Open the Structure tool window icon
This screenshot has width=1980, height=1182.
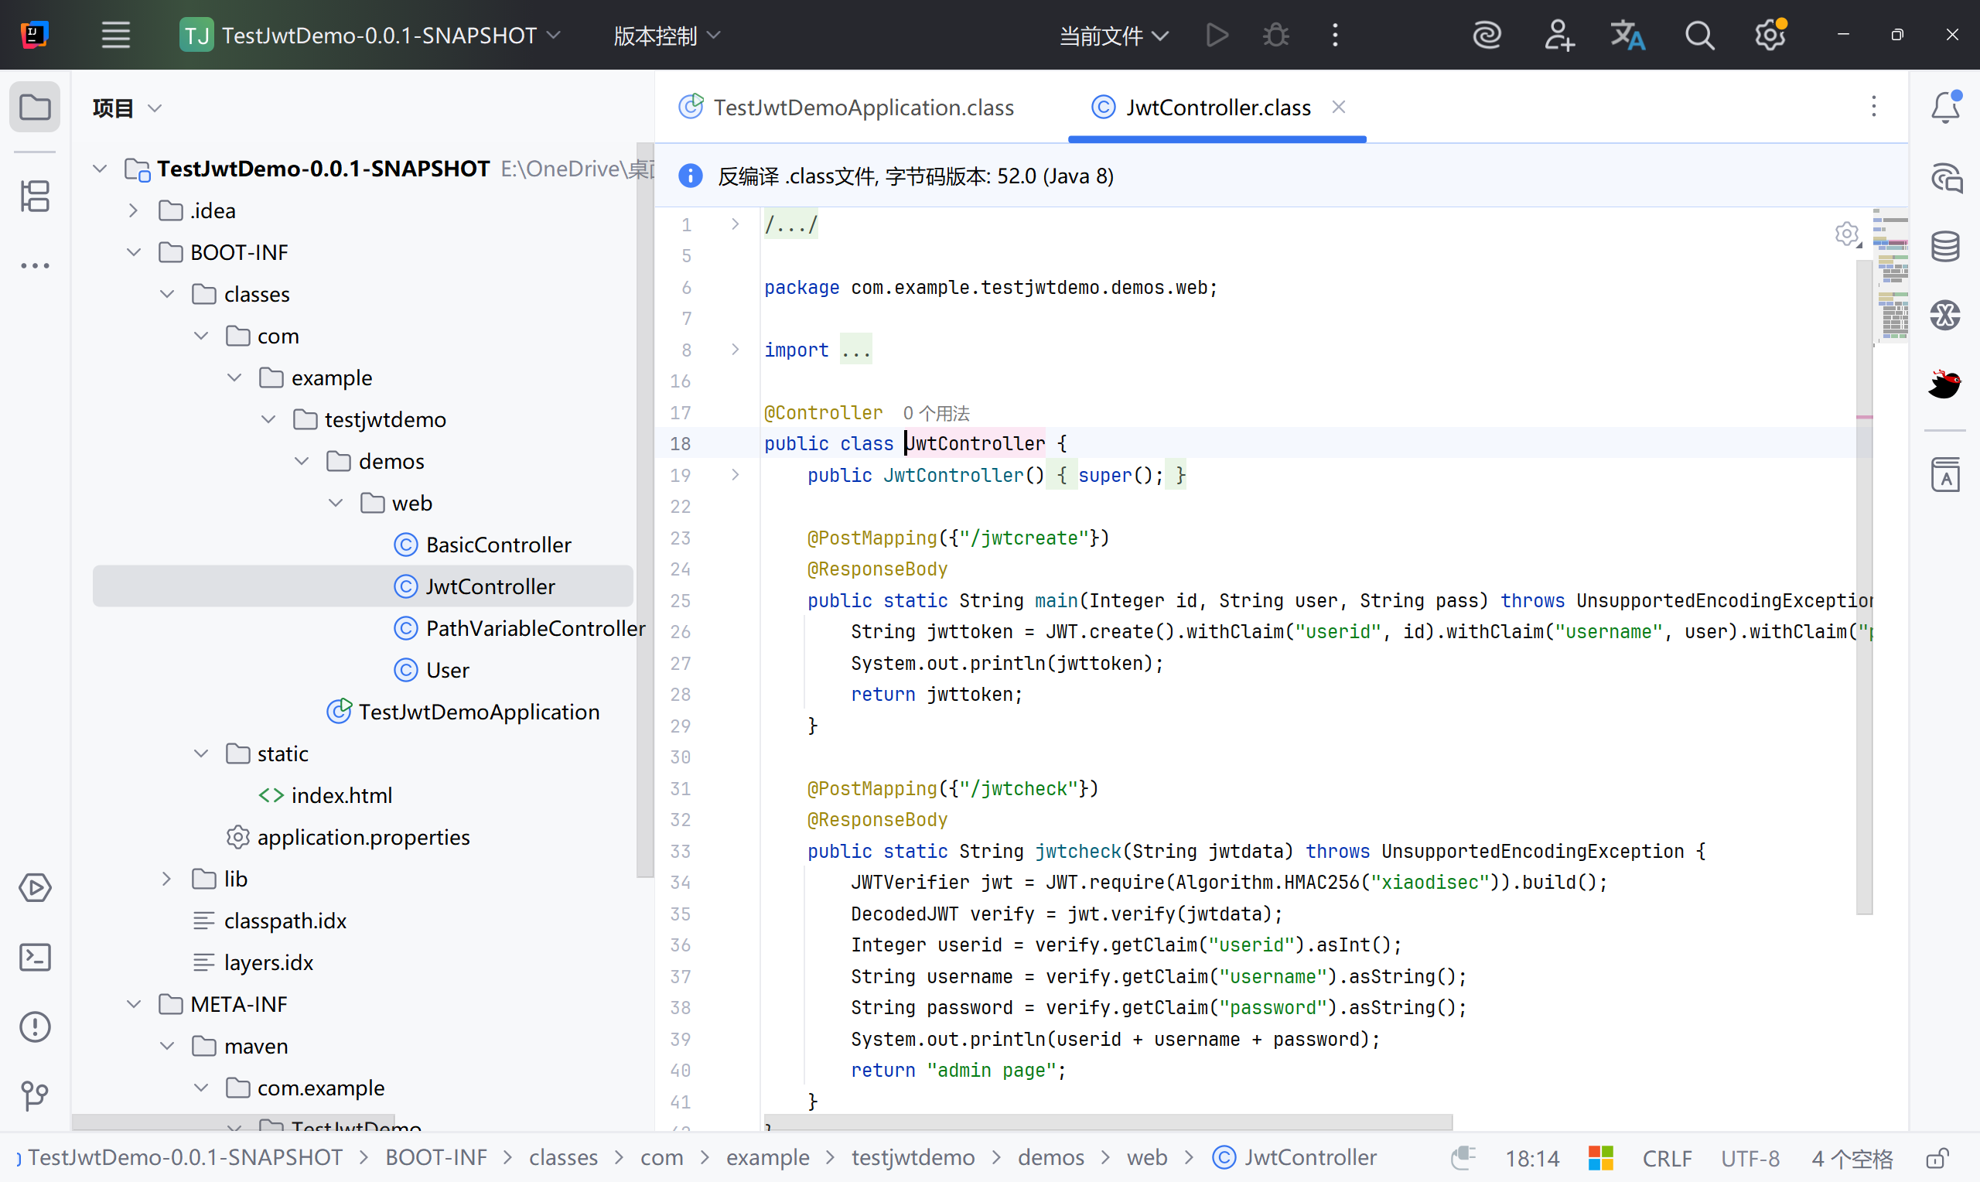coord(34,196)
